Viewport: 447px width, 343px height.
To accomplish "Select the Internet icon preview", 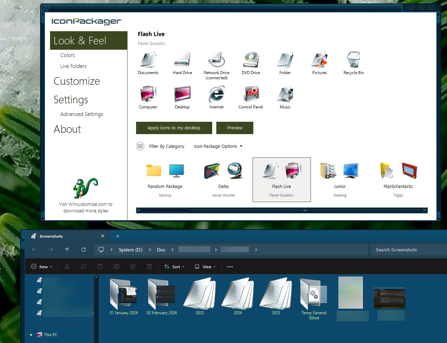I will coord(216,94).
